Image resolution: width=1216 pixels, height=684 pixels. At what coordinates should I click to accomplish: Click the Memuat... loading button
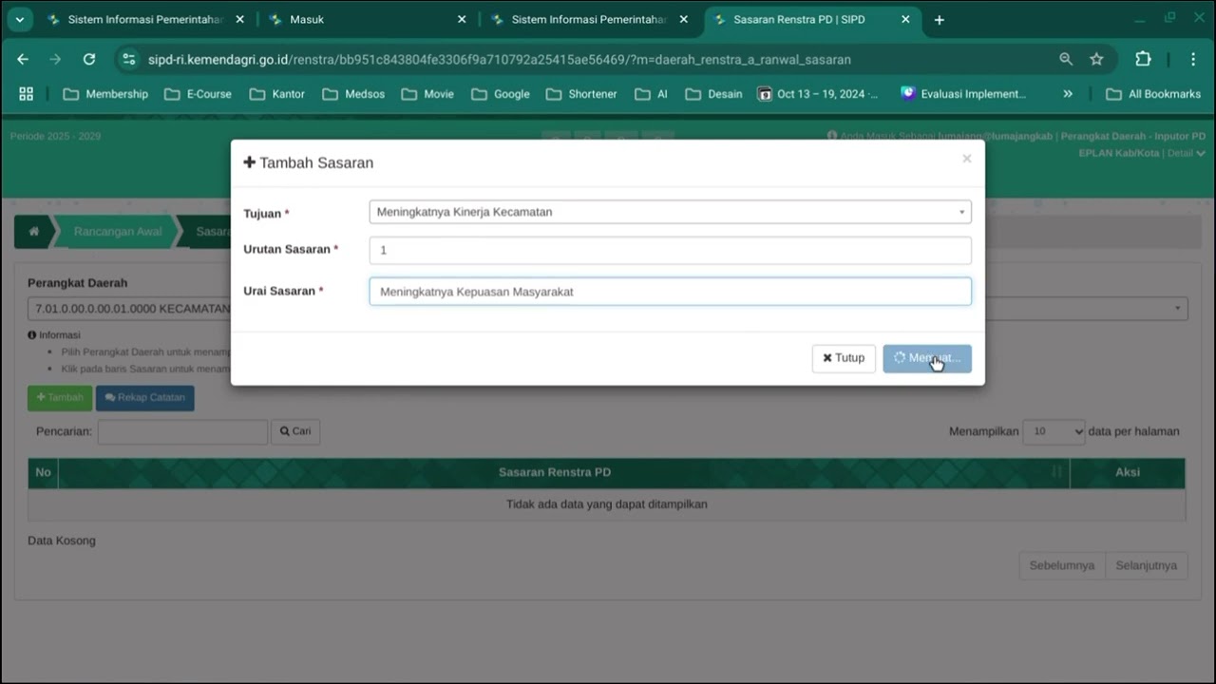(x=927, y=358)
